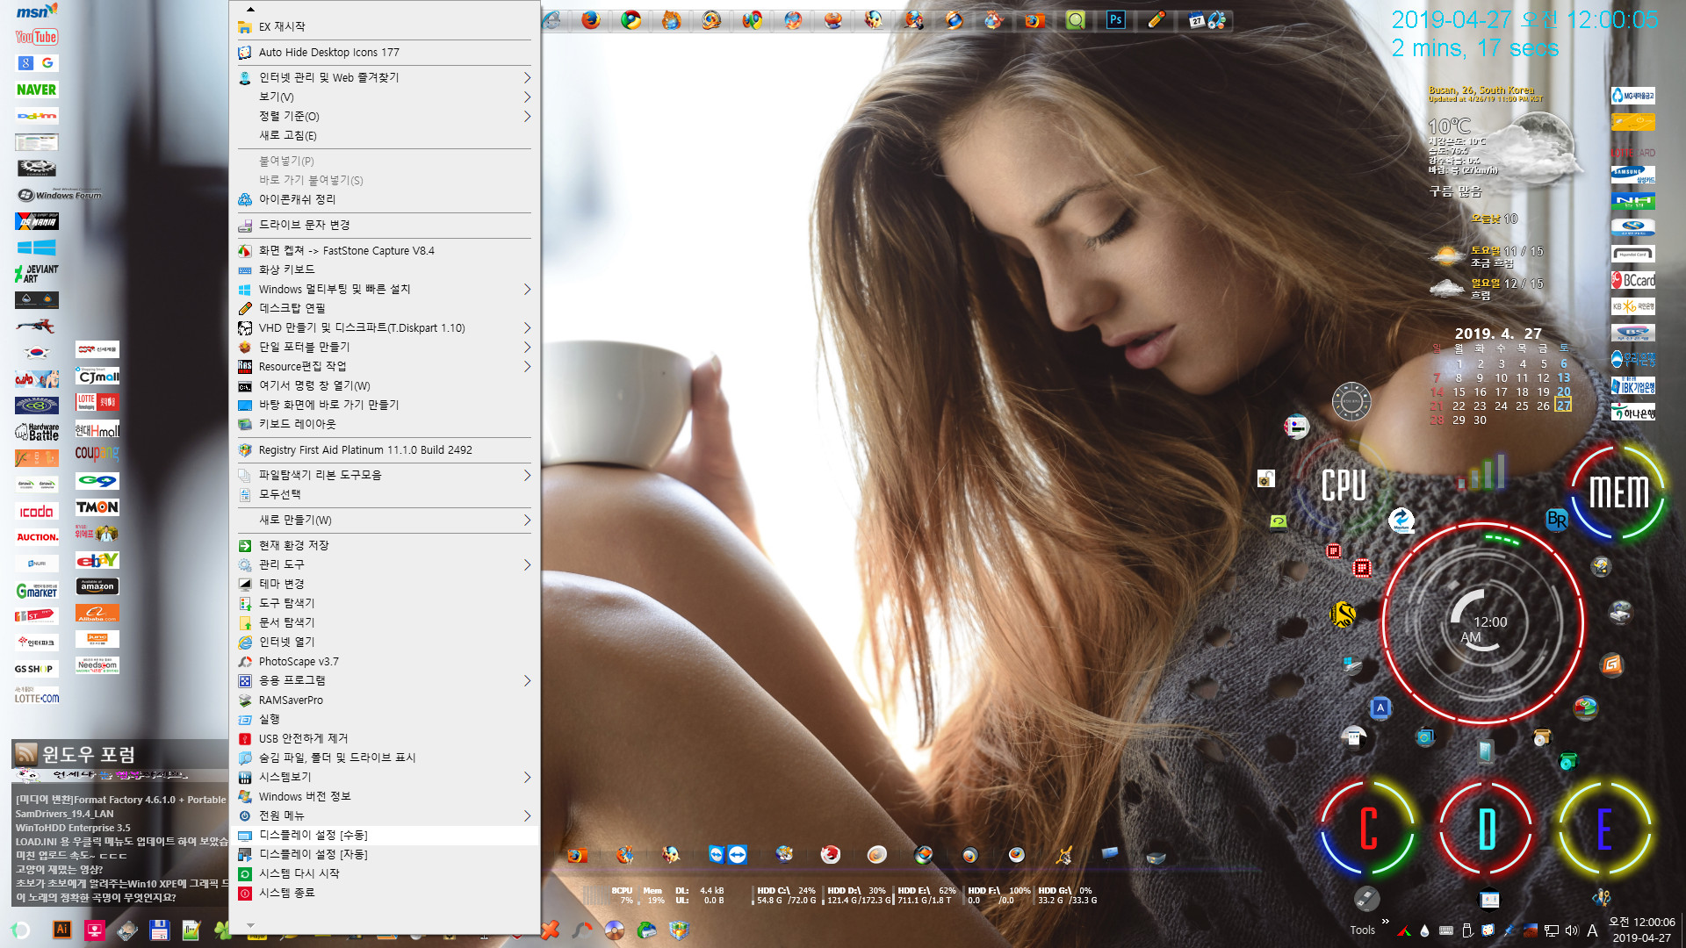Open the volume icon in system tray

pos(1572,930)
